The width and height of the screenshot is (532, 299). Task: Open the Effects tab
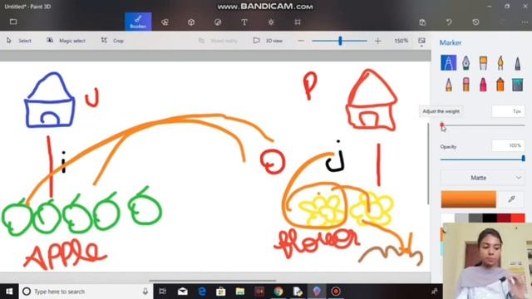click(x=271, y=22)
